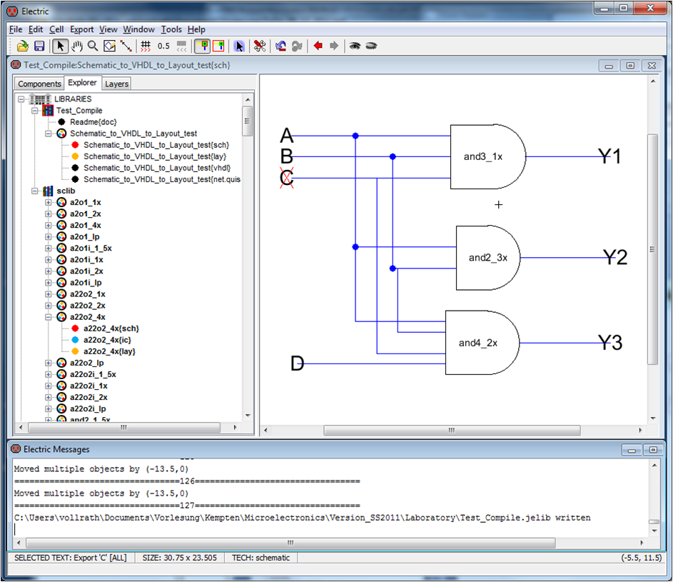Click the schematic canvas horizontal scrollbar

[x=451, y=431]
